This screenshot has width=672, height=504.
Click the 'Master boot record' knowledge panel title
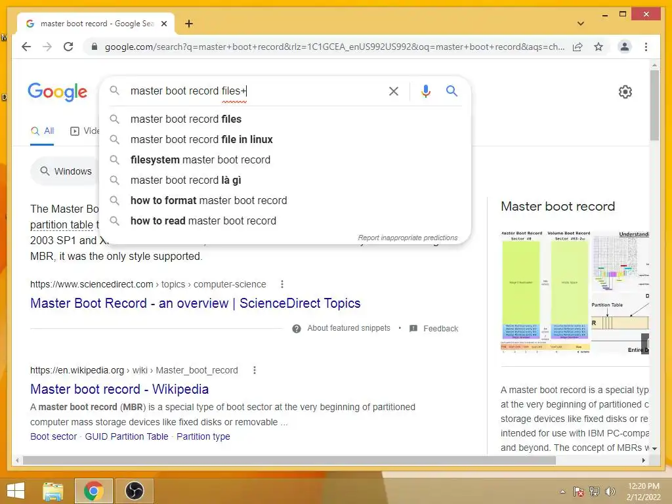[x=558, y=207]
